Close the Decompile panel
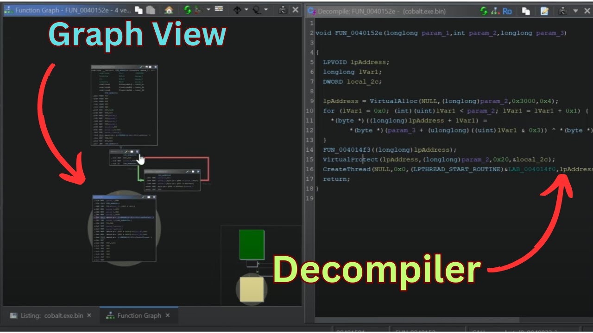 pyautogui.click(x=587, y=11)
